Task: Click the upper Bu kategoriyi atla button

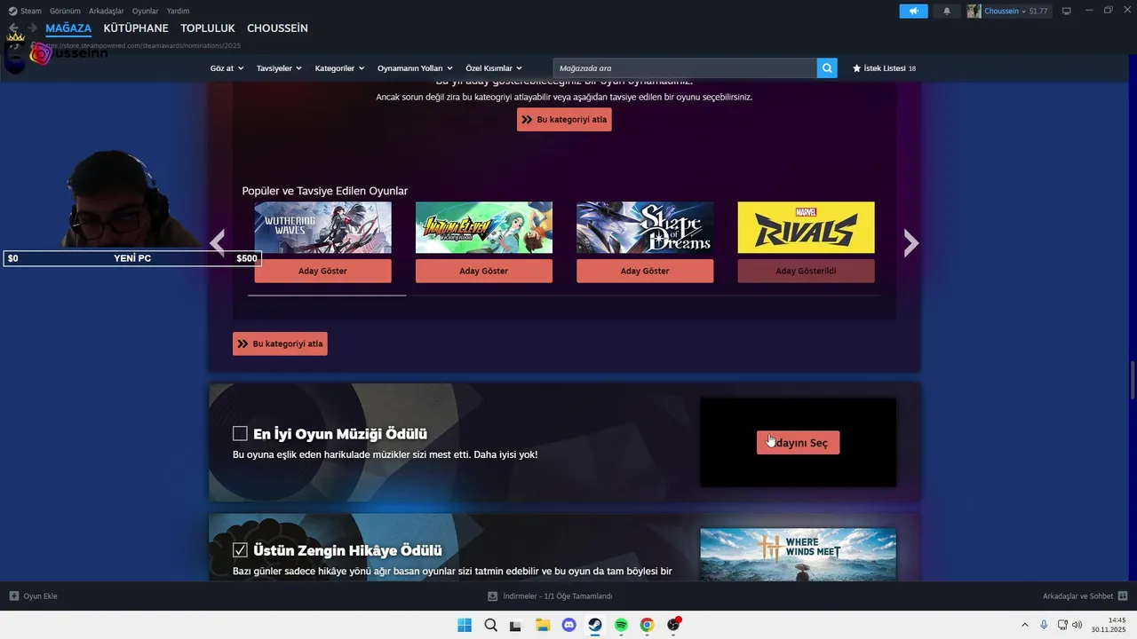Action: coord(564,120)
